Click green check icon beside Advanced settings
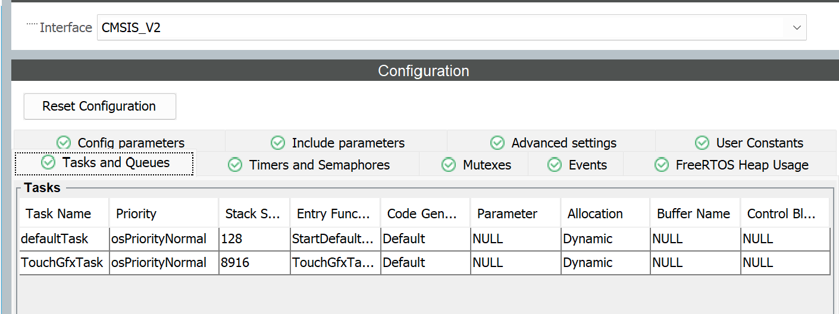Image resolution: width=839 pixels, height=314 pixels. 497,143
